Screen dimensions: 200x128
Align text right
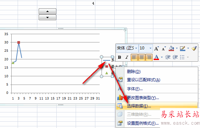tap(149, 57)
